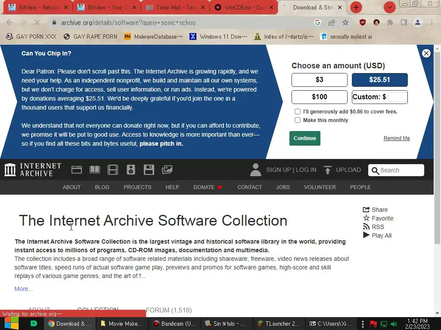The width and height of the screenshot is (441, 330).
Task: Open the tab search dropdown arrow
Action: [x=389, y=7]
